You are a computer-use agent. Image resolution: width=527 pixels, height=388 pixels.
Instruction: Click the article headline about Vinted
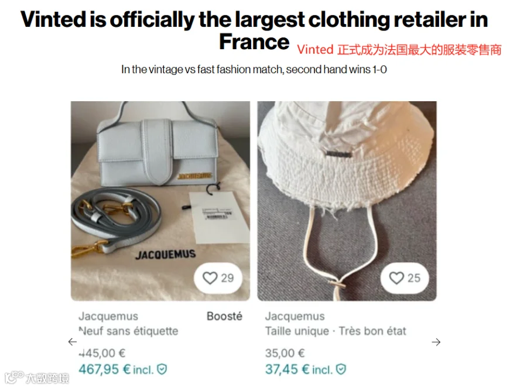254,30
